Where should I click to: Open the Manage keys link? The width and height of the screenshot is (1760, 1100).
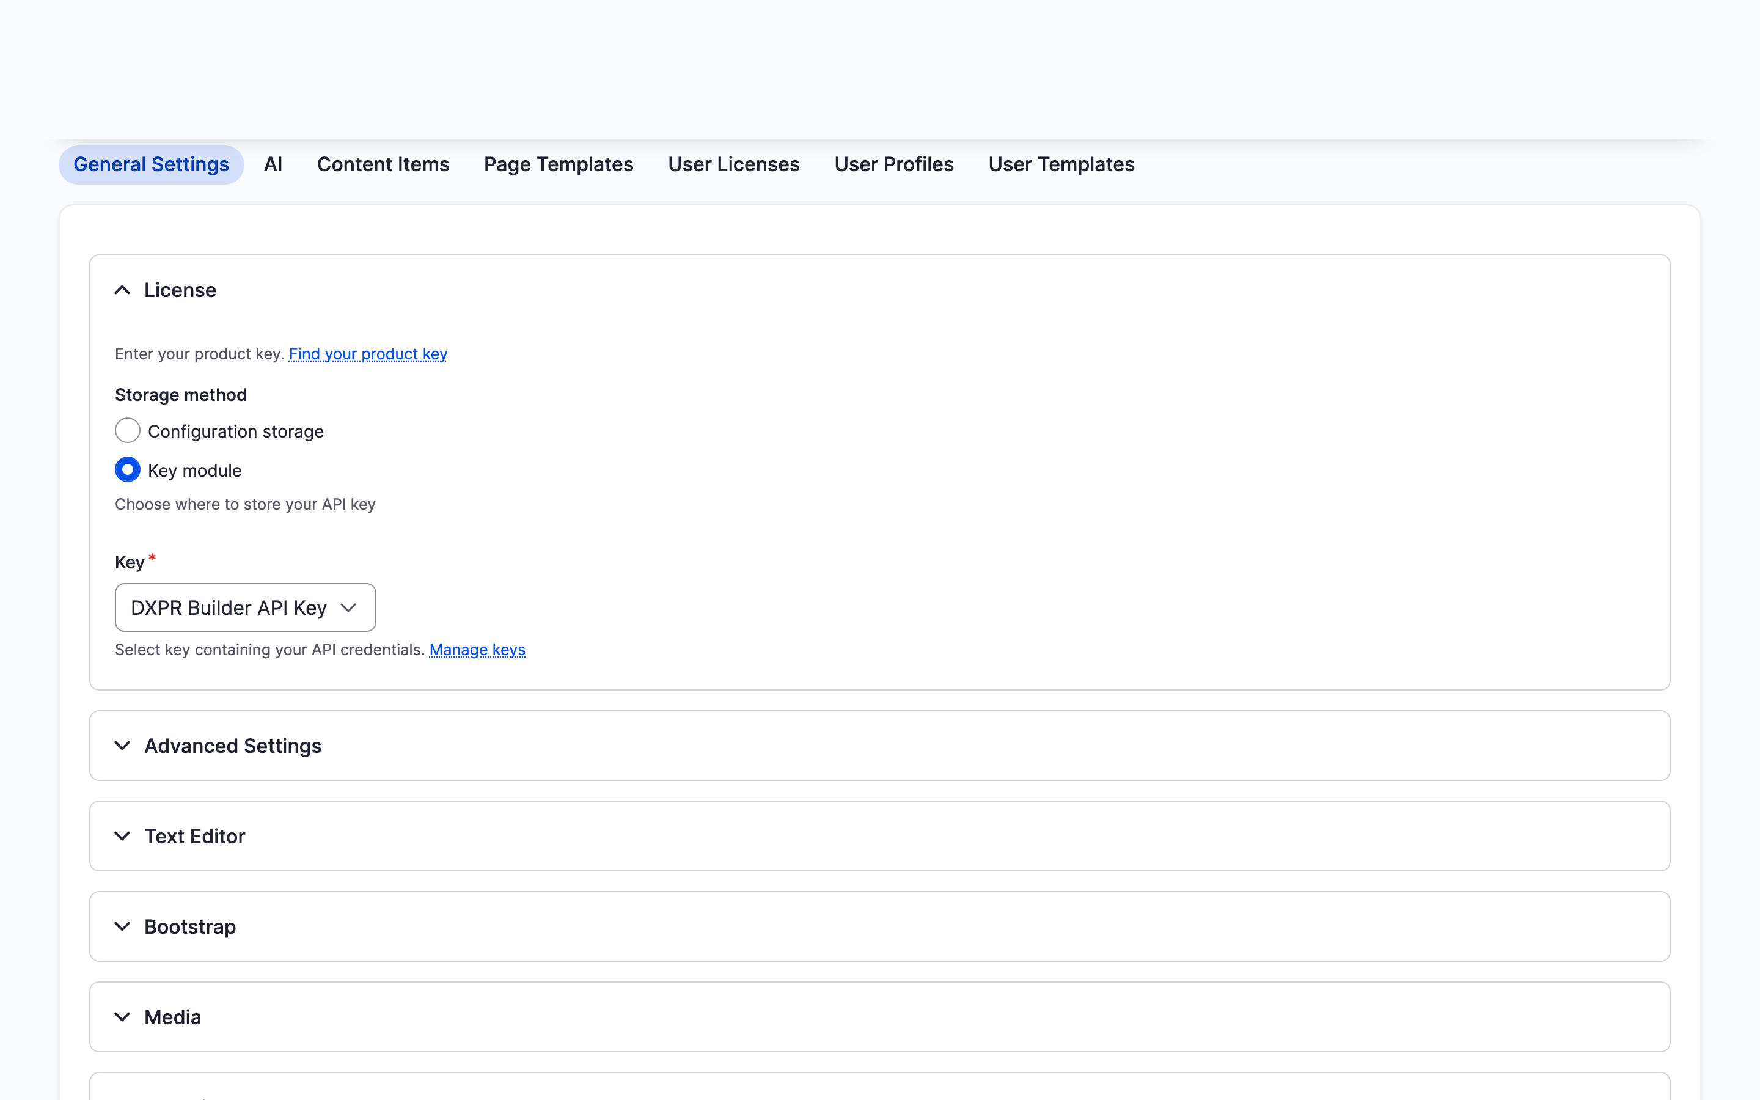477,650
